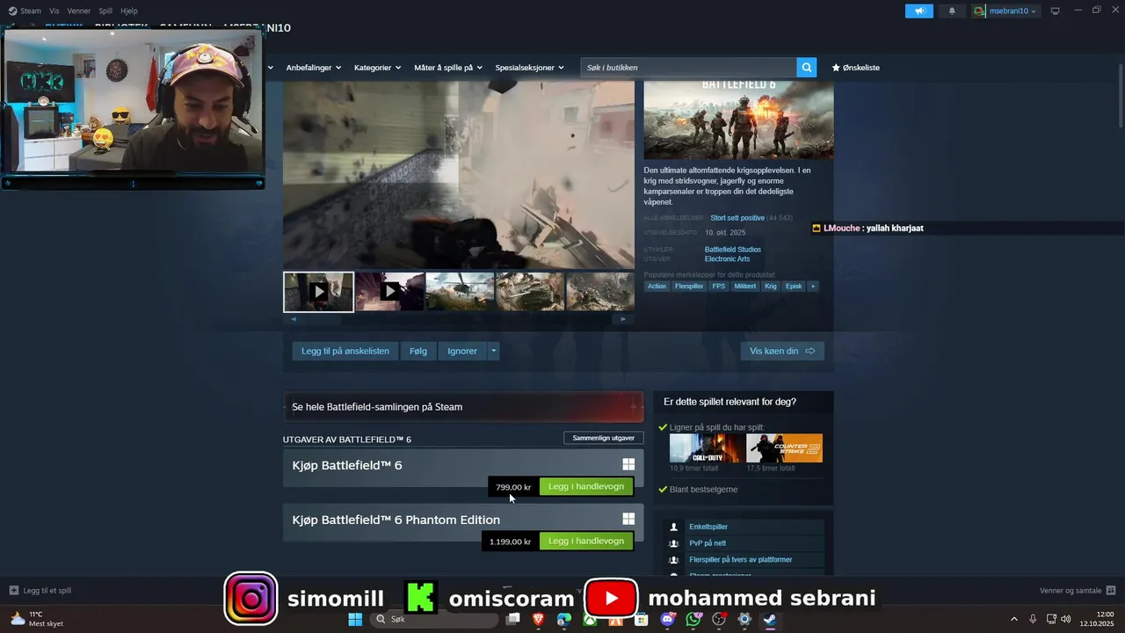Viewport: 1125px width, 633px height.
Task: Expand Anbefalinger store menu
Action: 313,67
